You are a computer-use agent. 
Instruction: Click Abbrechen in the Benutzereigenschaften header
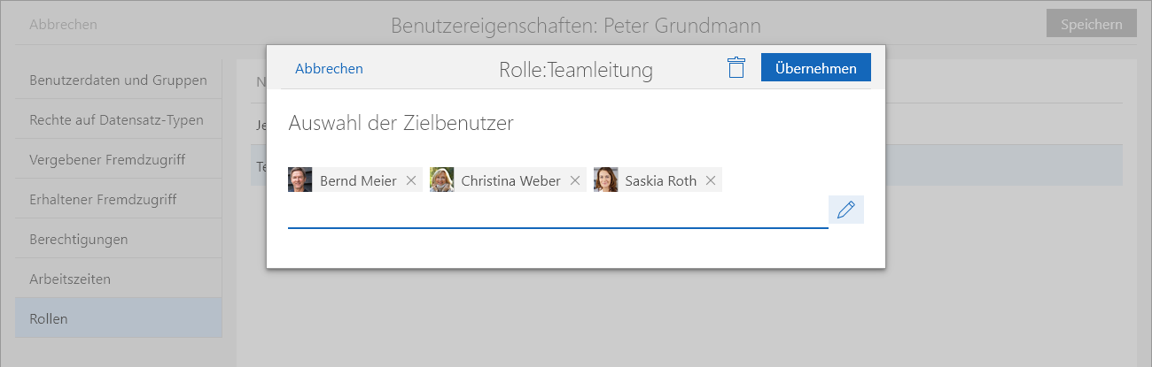(63, 25)
